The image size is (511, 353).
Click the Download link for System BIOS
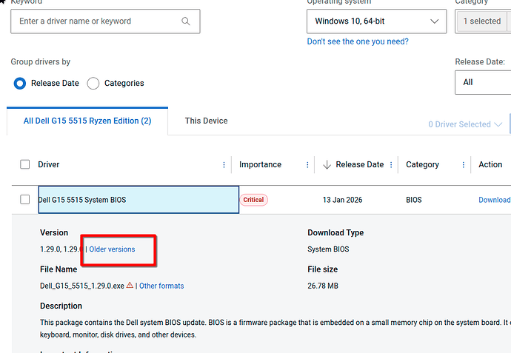[x=494, y=200]
